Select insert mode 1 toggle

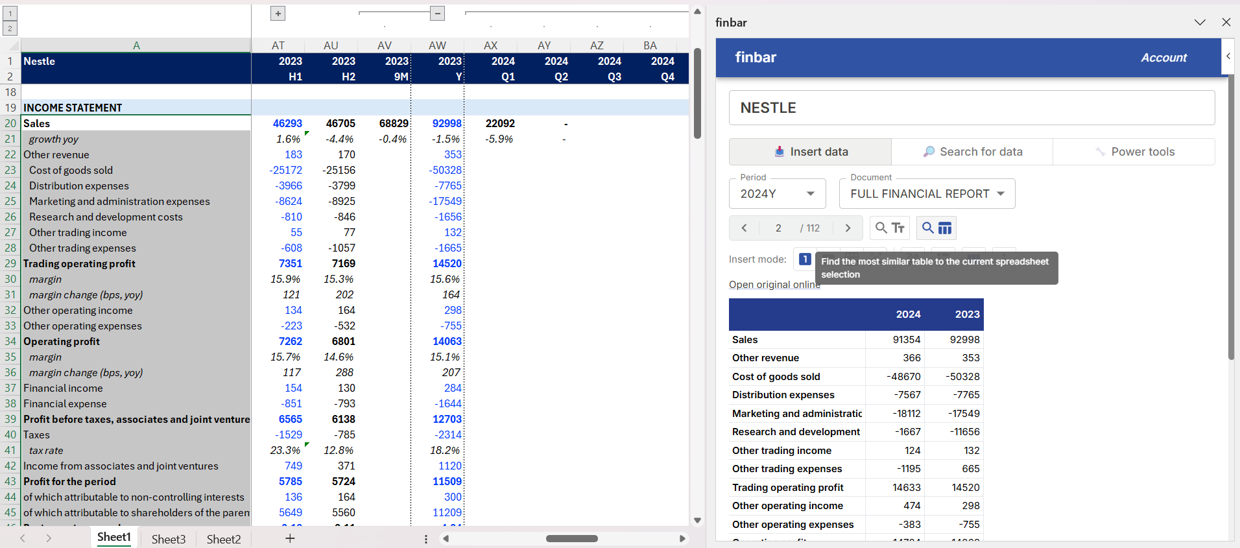(x=804, y=259)
